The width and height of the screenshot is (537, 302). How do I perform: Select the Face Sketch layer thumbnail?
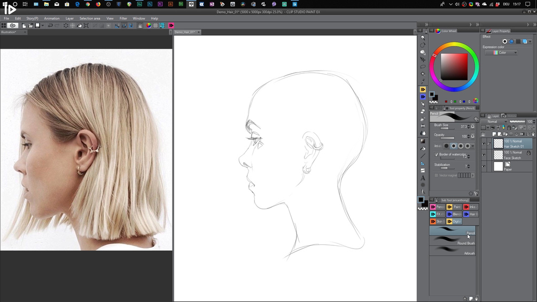(x=499, y=155)
